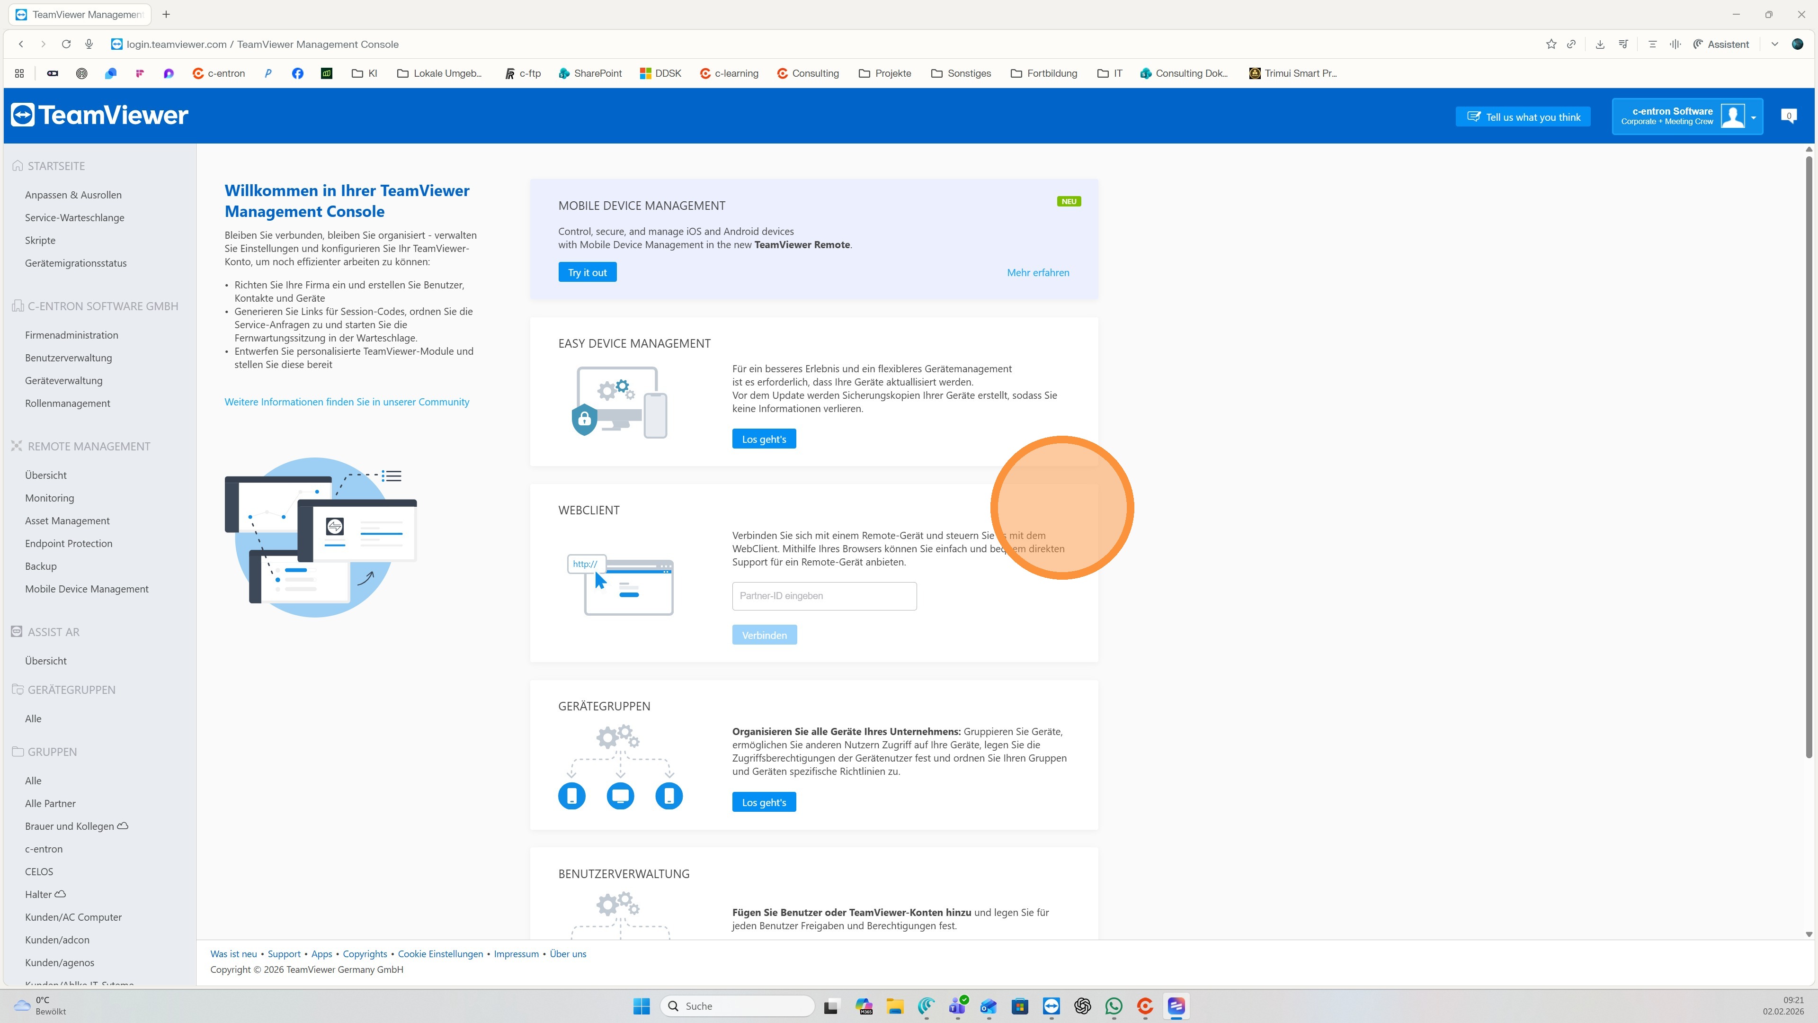This screenshot has width=1818, height=1023.
Task: Expand the KI bookmarks folder
Action: point(365,73)
